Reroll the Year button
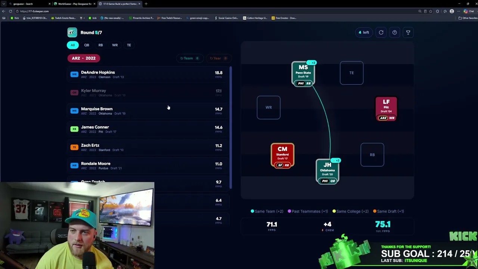 click(218, 58)
